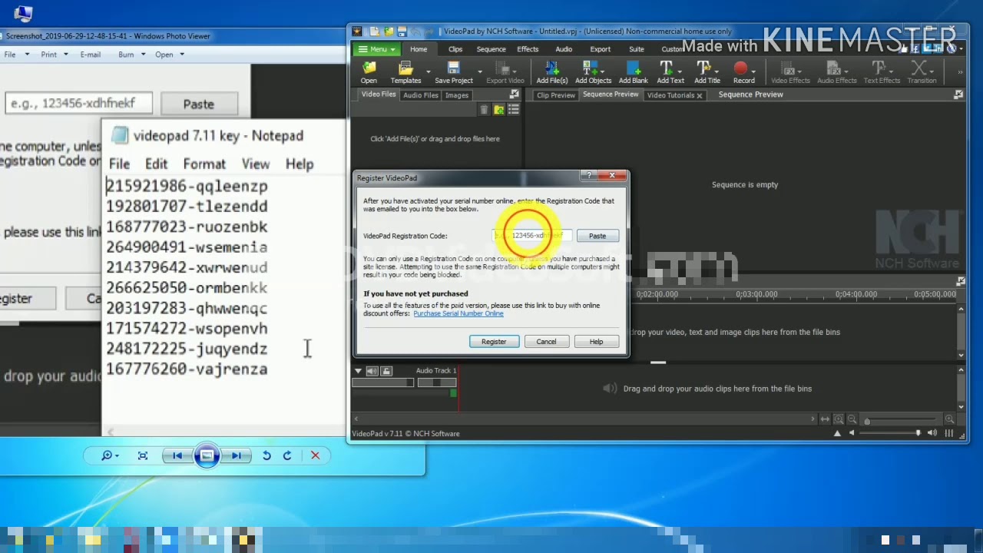This screenshot has width=983, height=553.
Task: Show more toolbar items via the overflow chevron
Action: click(960, 71)
